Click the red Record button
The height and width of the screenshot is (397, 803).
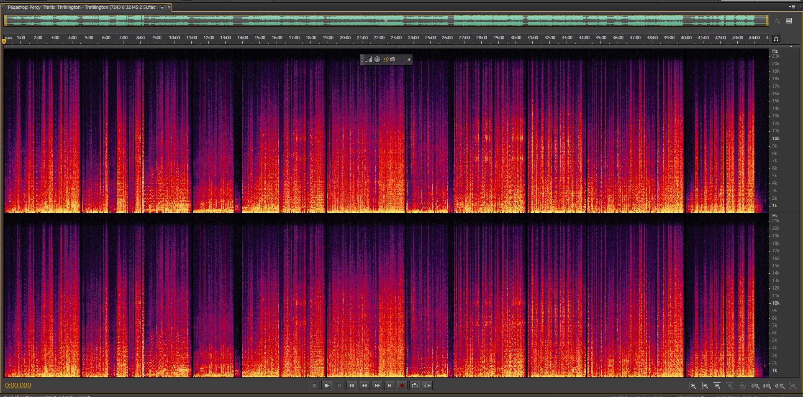coord(402,385)
